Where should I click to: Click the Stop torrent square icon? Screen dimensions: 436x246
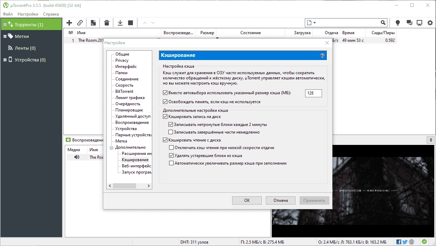coord(131,23)
